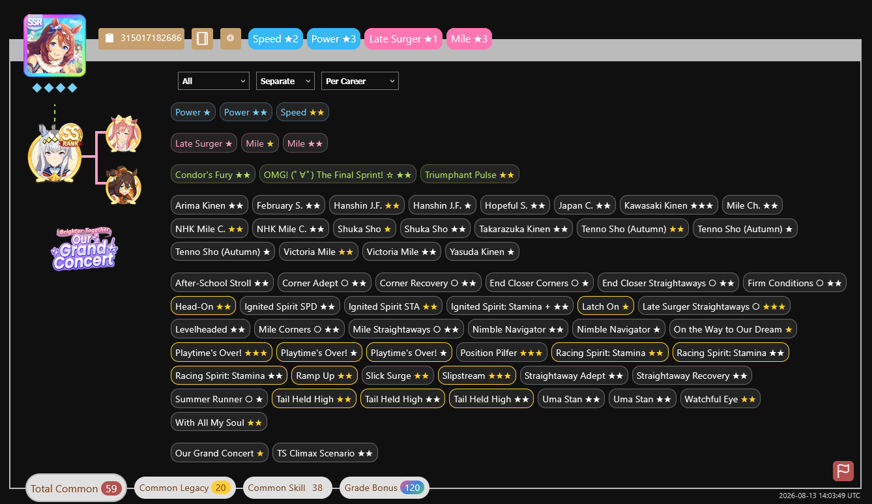Switch to the Common Legacy tab

point(184,488)
